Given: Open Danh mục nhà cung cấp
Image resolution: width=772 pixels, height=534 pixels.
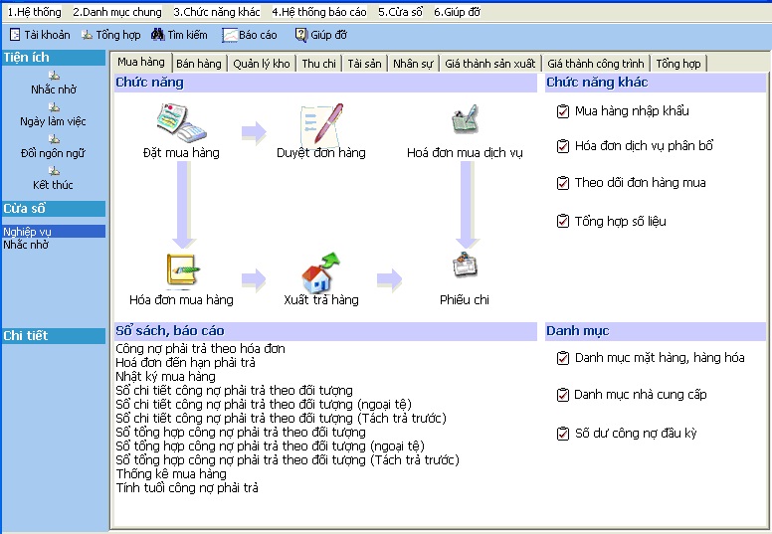Looking at the screenshot, I should coord(640,395).
